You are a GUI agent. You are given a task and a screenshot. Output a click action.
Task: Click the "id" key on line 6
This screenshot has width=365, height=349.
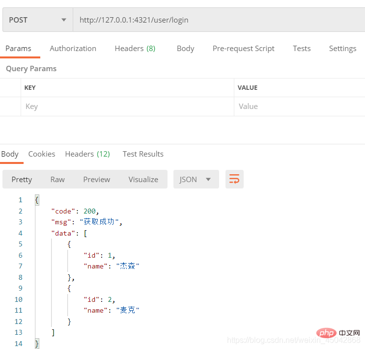[92, 255]
